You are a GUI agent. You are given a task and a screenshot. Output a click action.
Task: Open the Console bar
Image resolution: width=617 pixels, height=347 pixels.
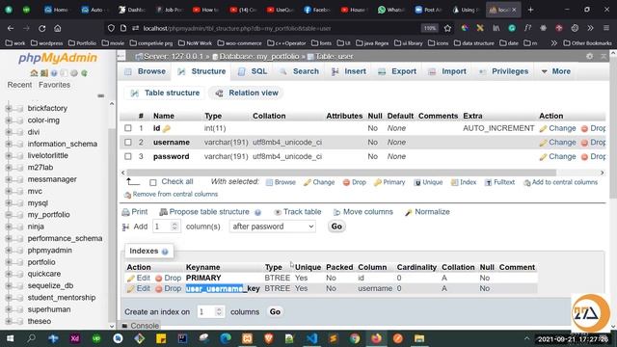[x=145, y=326]
